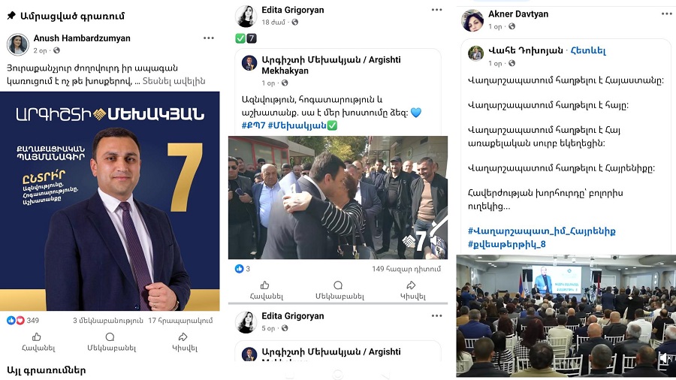
Task: Follow Վահե Դոխոյան via Հետևել
Action: 588,50
